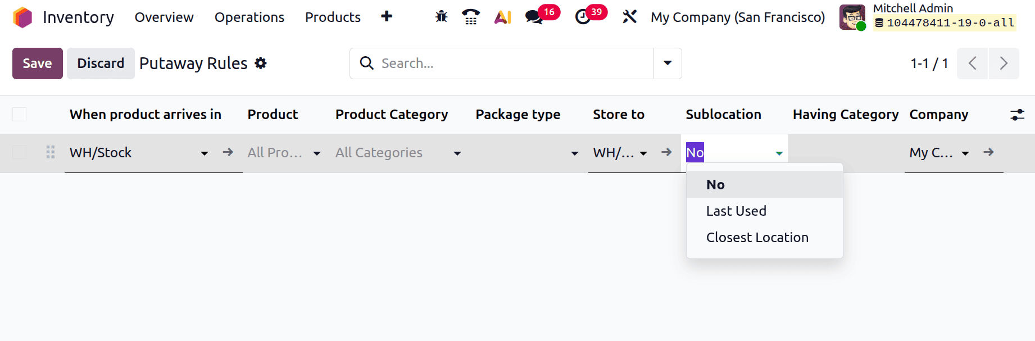Select Closest Location from the dropdown list
This screenshot has width=1035, height=341.
(x=757, y=237)
